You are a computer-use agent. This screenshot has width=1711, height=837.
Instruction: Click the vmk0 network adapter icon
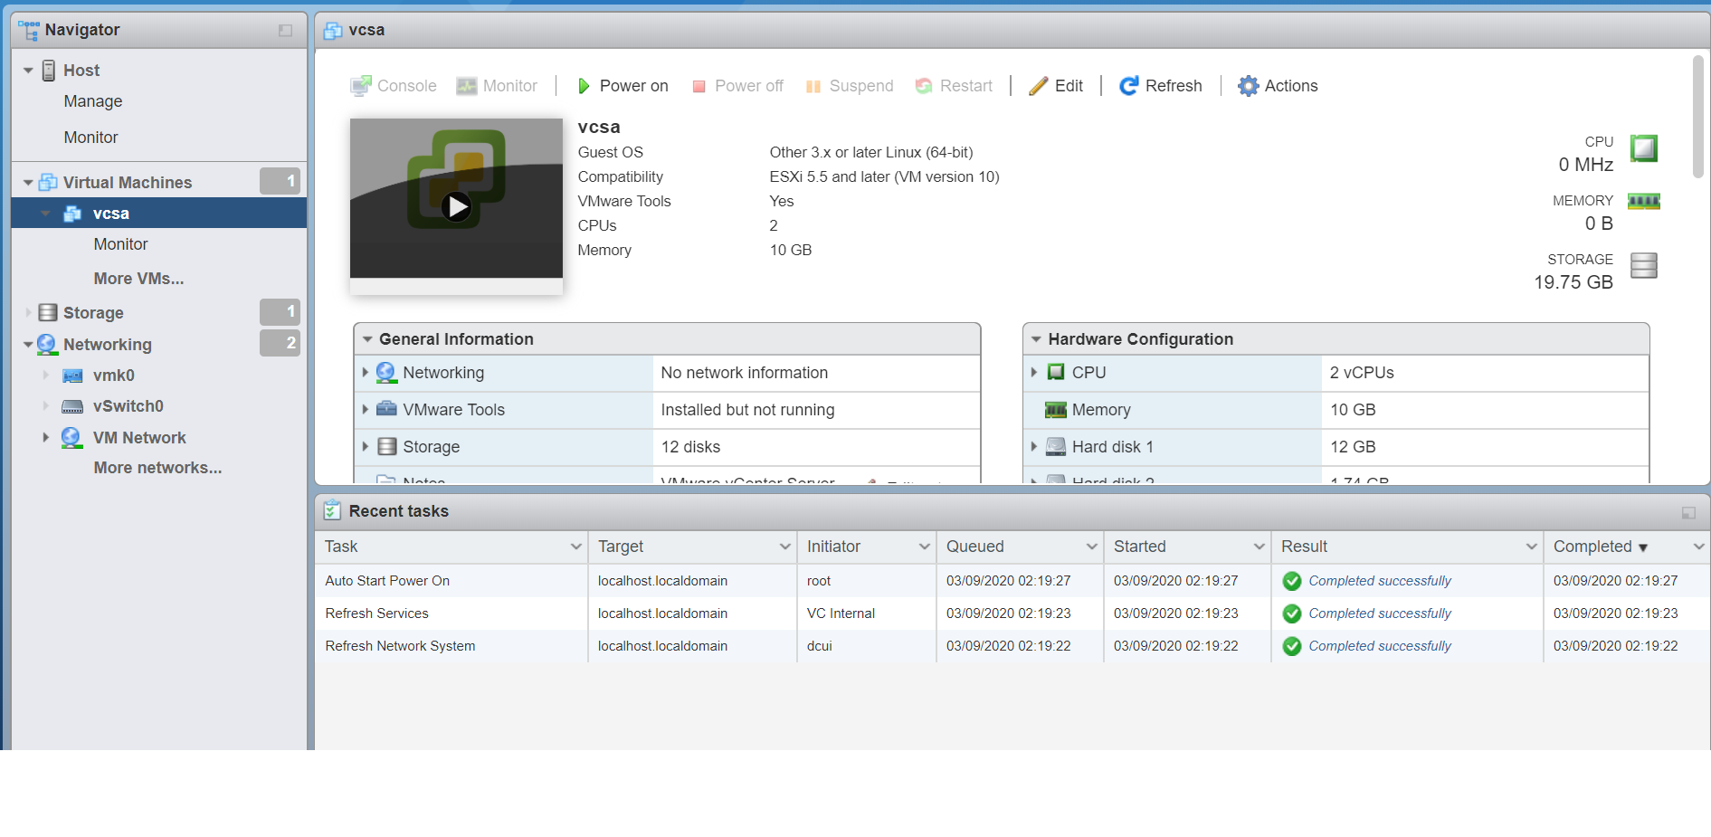(72, 376)
